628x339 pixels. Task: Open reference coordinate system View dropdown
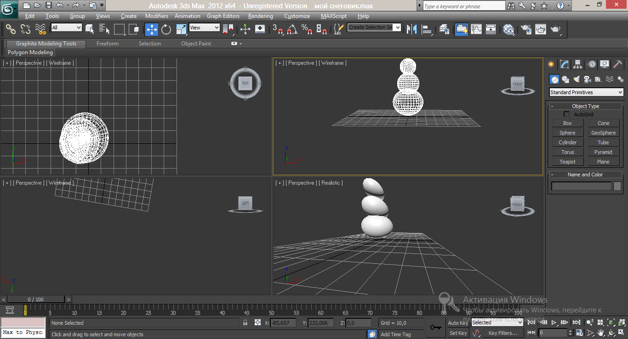[x=205, y=28]
